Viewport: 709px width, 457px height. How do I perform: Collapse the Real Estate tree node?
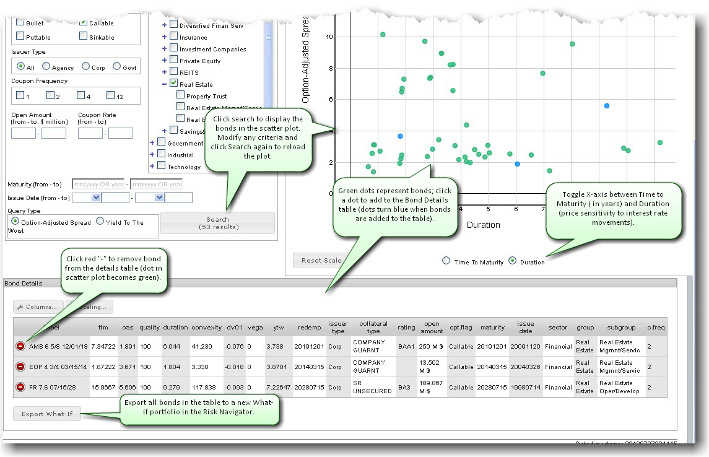(165, 84)
